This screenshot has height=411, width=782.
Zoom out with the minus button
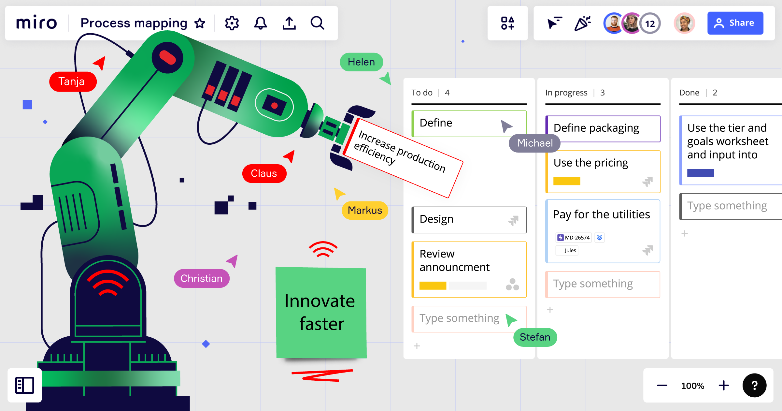(x=662, y=386)
